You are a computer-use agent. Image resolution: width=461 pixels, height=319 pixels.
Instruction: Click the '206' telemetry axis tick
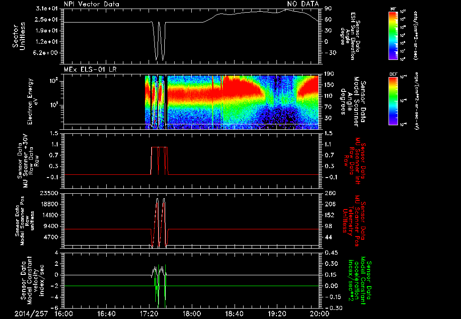point(329,204)
